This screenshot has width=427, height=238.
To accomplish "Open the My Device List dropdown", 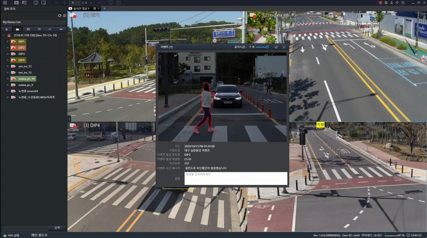I will click(33, 22).
